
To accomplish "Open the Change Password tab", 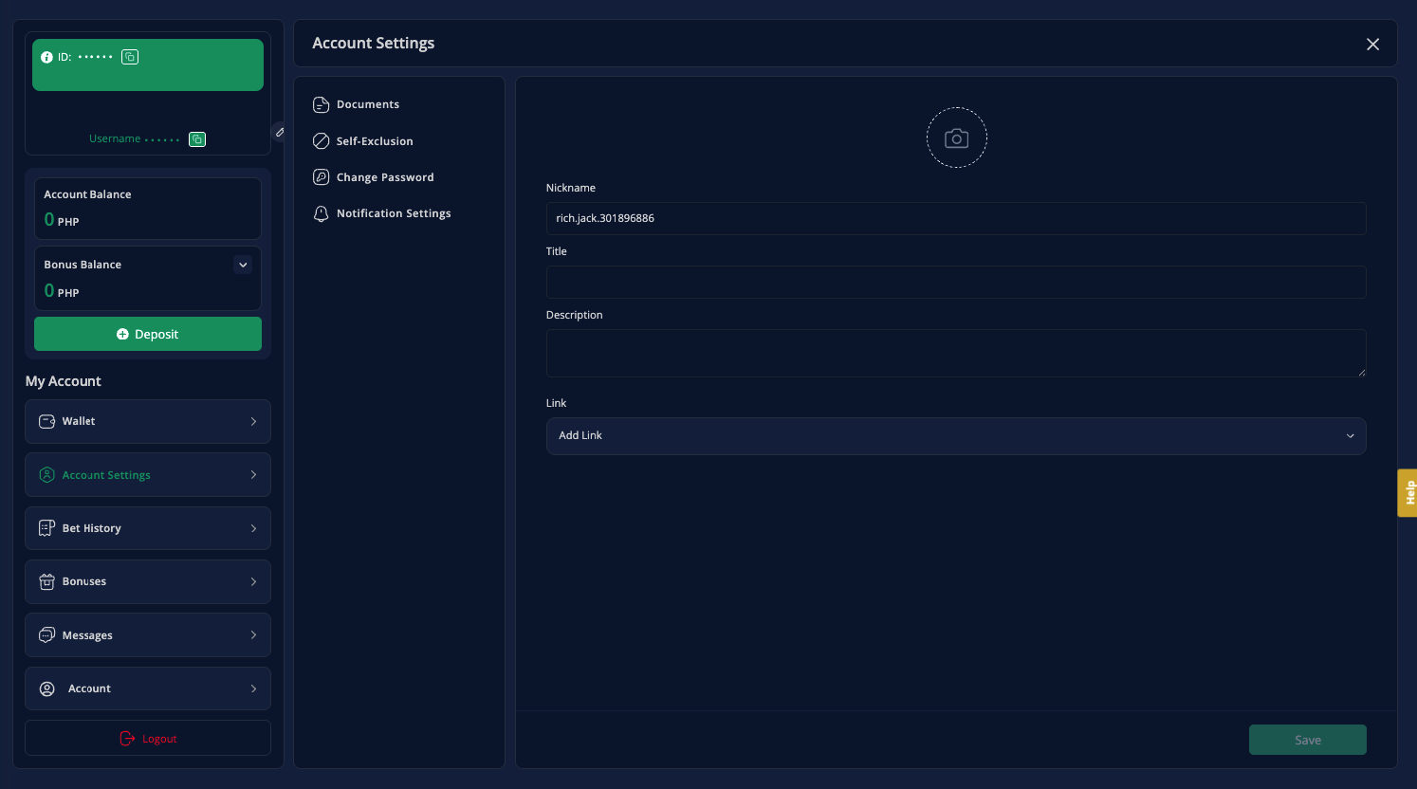I will coord(374,177).
